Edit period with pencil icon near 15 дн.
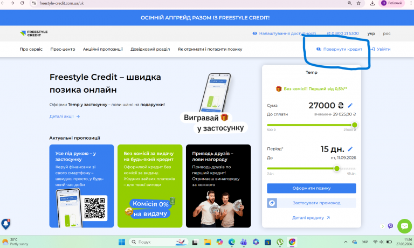This screenshot has height=248, width=414. [x=350, y=149]
